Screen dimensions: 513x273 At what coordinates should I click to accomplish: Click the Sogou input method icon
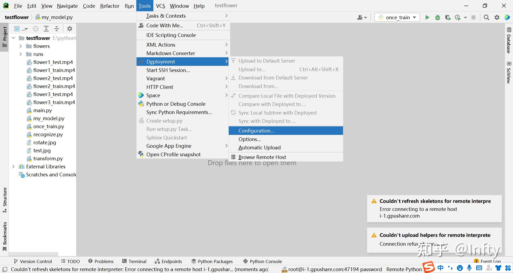pos(428,267)
